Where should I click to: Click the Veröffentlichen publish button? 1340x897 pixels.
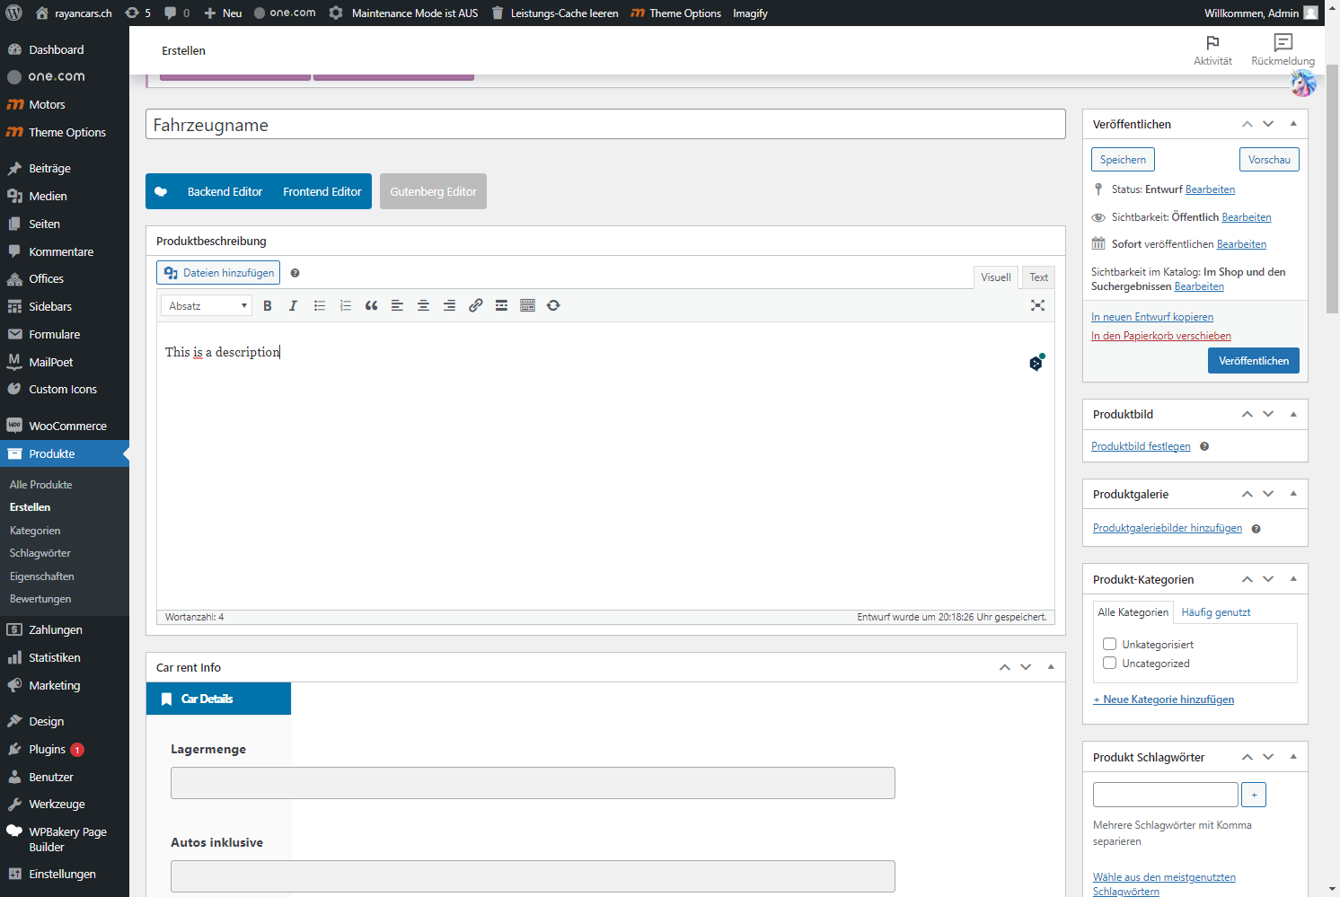[1253, 361]
